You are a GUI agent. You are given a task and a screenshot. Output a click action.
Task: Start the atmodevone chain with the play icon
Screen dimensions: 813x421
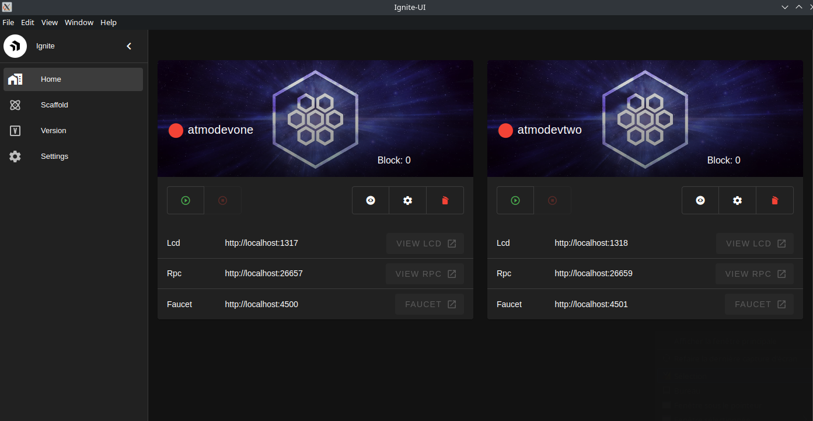point(185,200)
